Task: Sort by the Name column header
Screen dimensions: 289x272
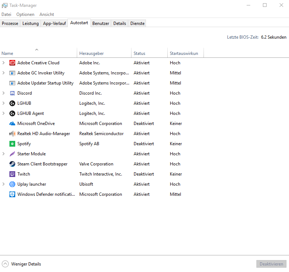Action: coord(38,53)
